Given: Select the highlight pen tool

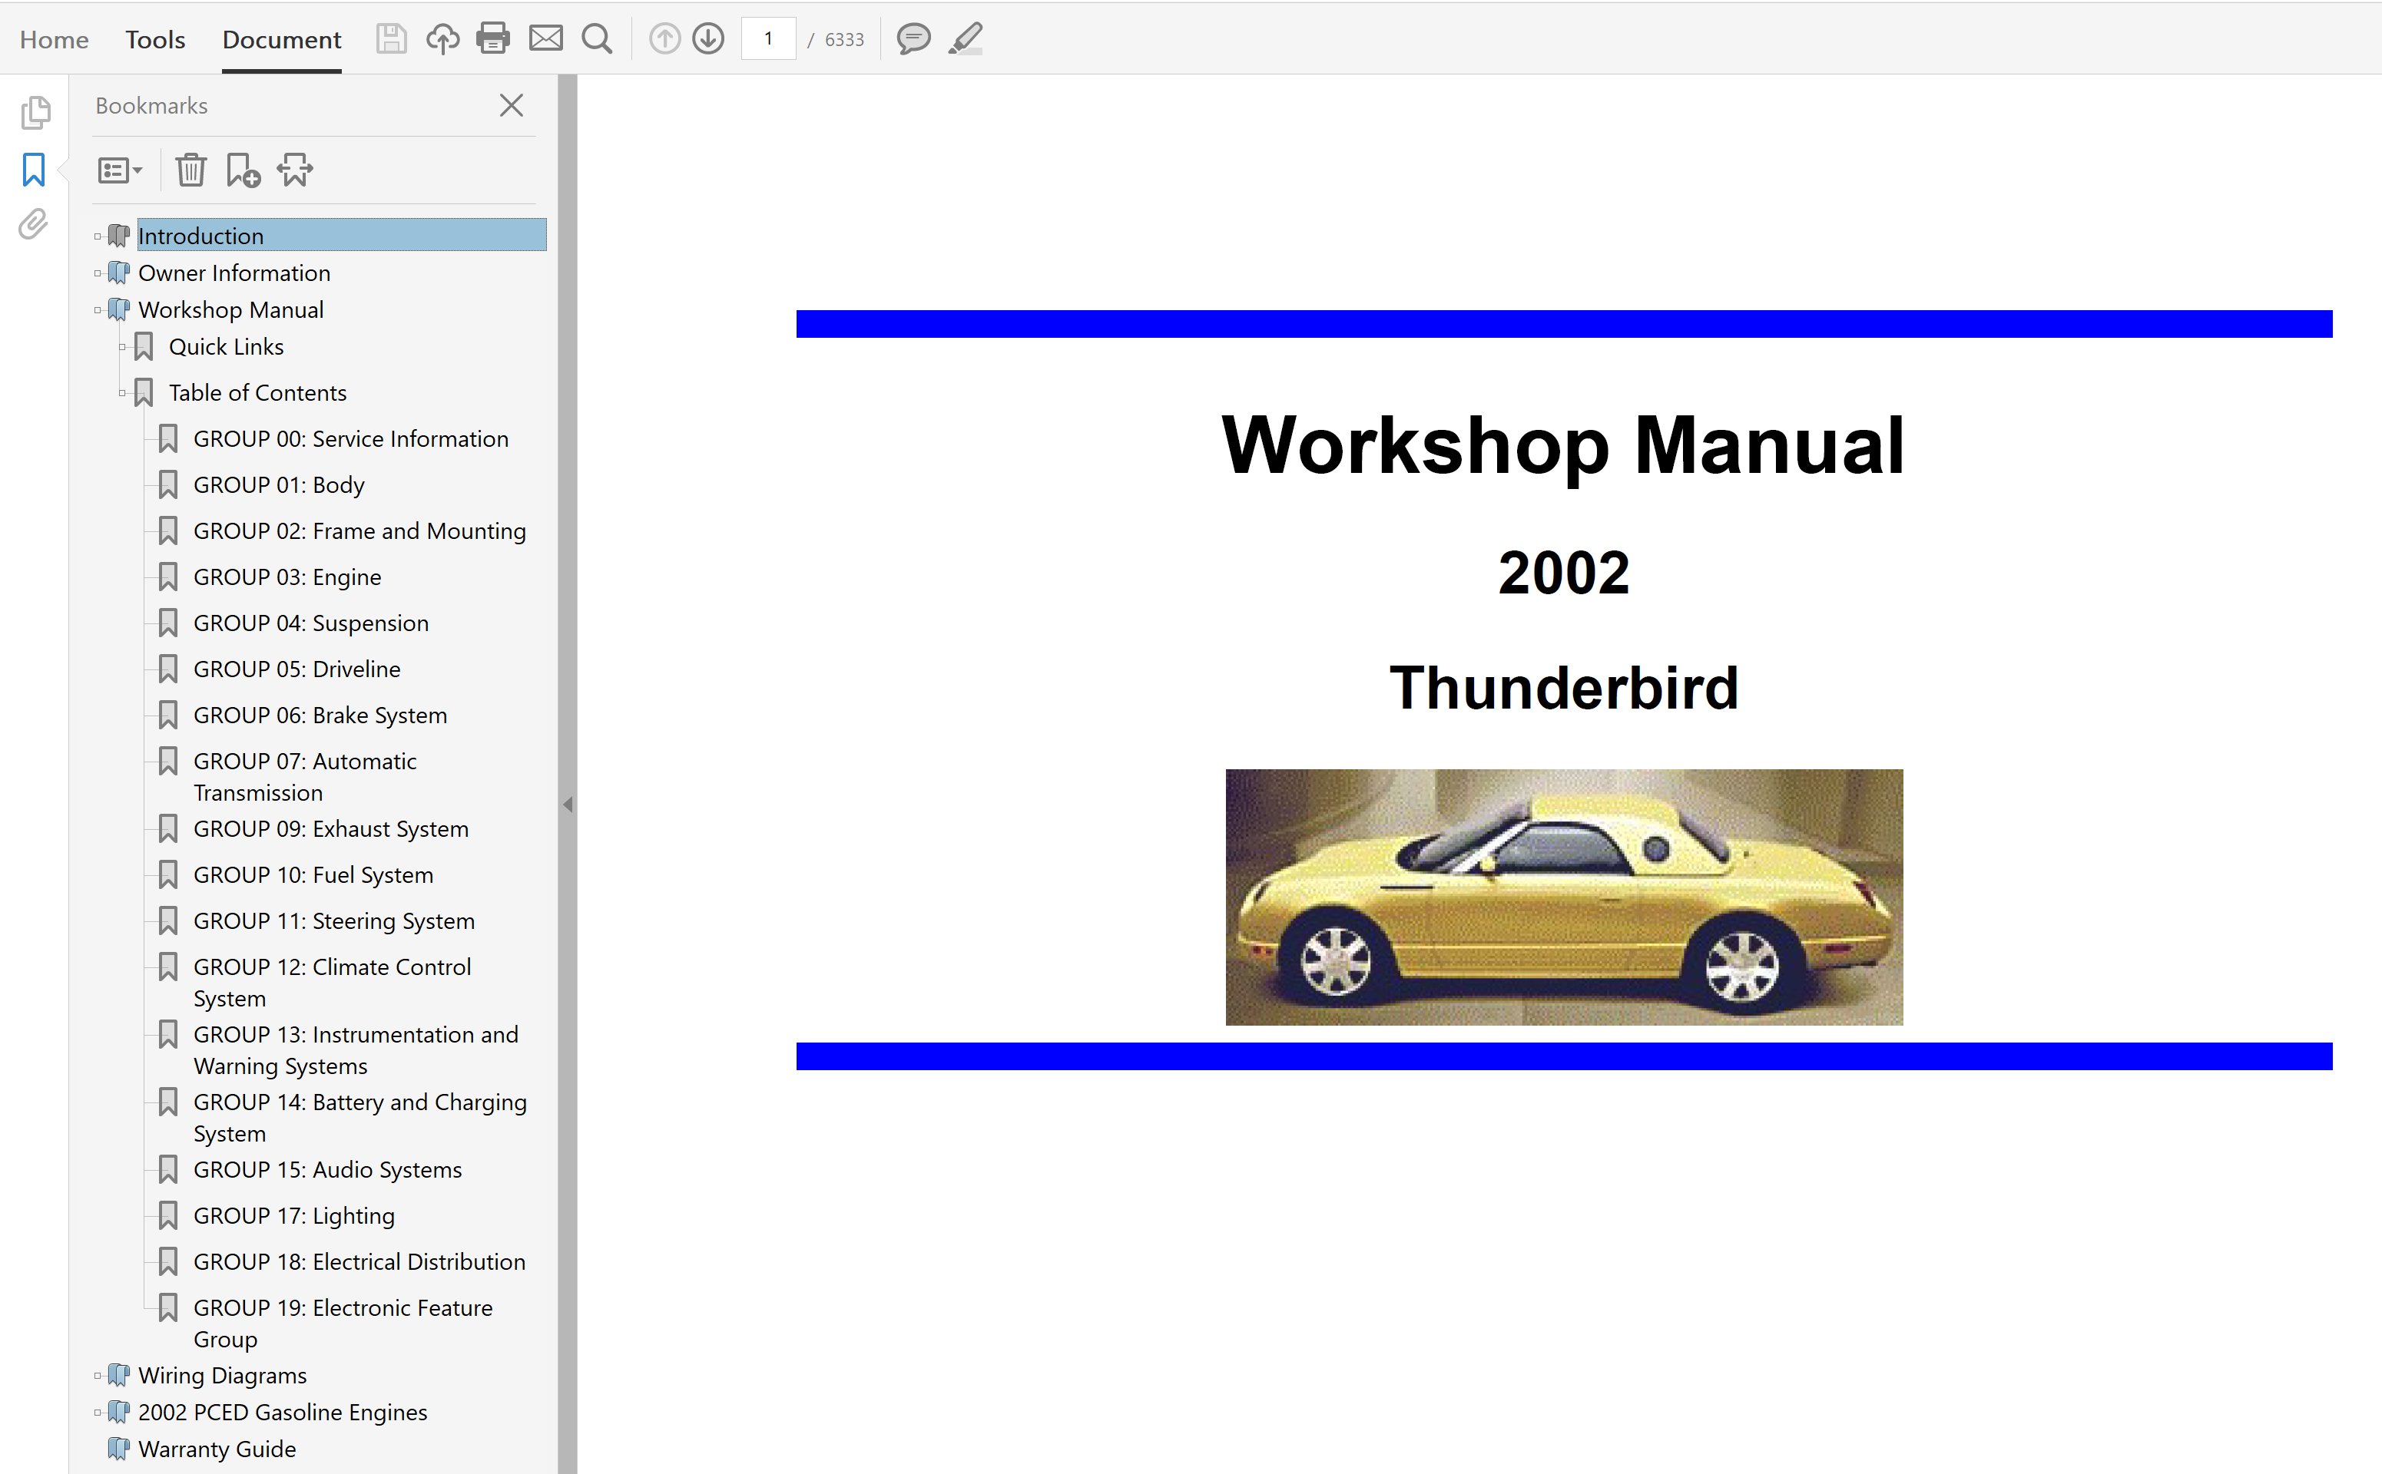Looking at the screenshot, I should click(966, 39).
